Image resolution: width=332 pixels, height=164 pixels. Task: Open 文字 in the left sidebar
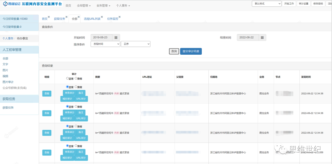pyautogui.click(x=5, y=64)
